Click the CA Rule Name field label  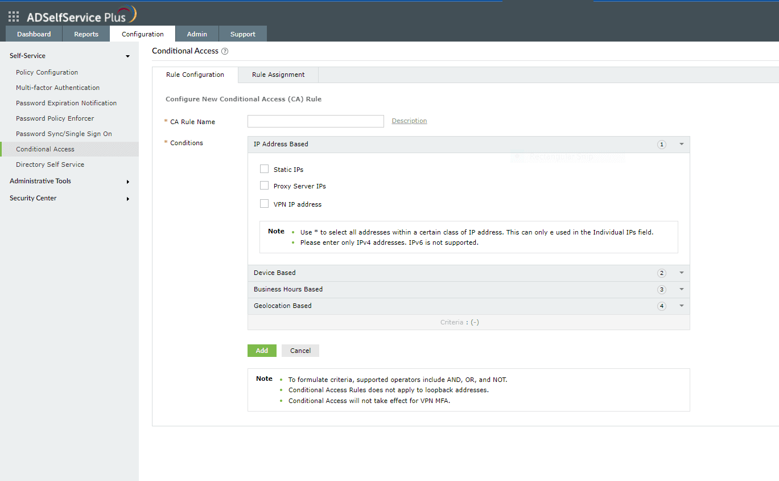[193, 122]
